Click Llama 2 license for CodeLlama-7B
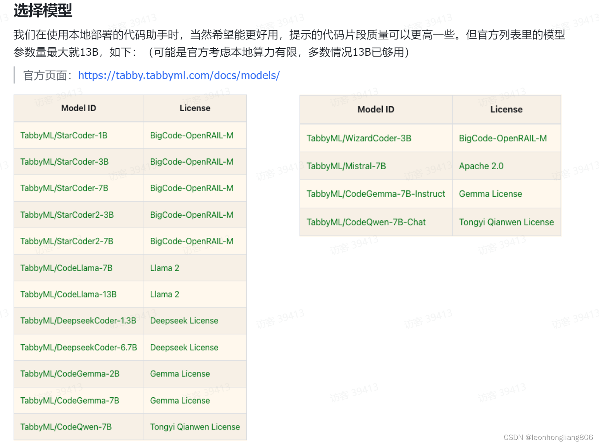599x445 pixels. pos(165,268)
